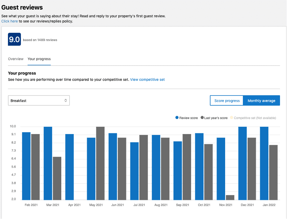The image size is (287, 219).
Task: Click the Nov 2021 axis label
Action: click(226, 205)
